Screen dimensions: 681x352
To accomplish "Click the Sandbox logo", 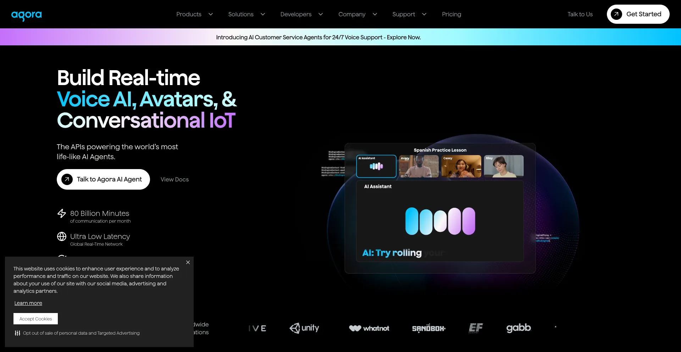I will coord(429,328).
